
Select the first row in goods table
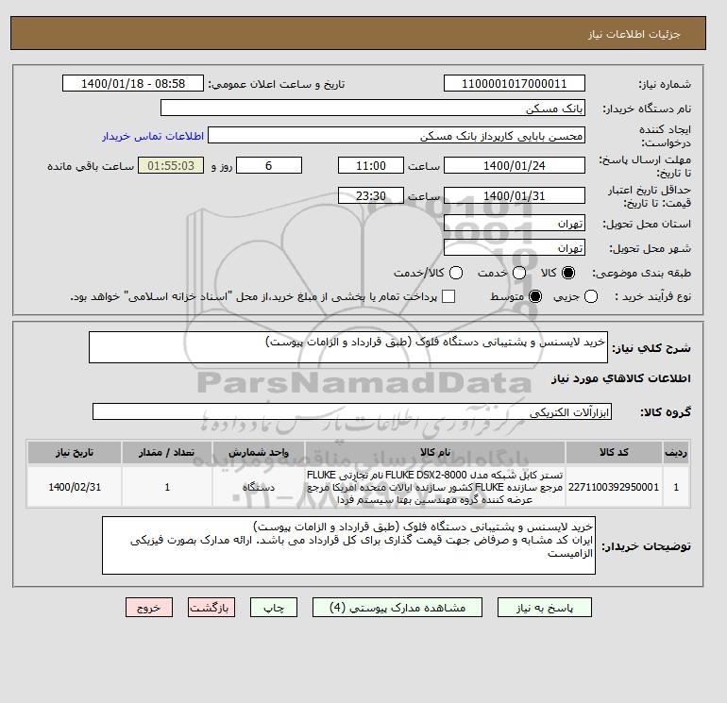coord(359,487)
